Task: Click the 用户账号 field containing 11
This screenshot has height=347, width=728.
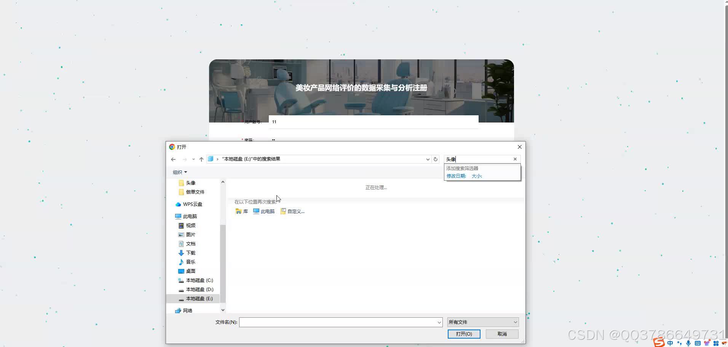Action: pos(374,122)
